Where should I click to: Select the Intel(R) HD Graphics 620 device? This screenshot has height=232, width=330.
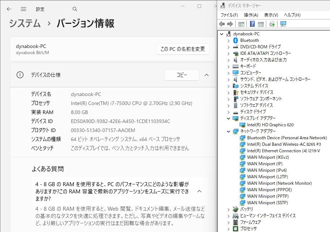(x=270, y=125)
